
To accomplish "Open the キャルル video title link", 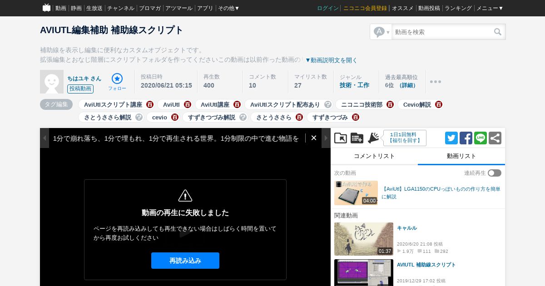I will point(407,228).
